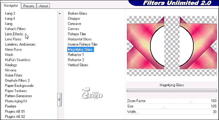Select MuRa's Seamless category
Viewport: 219px width, 120px height.
pyautogui.click(x=17, y=60)
